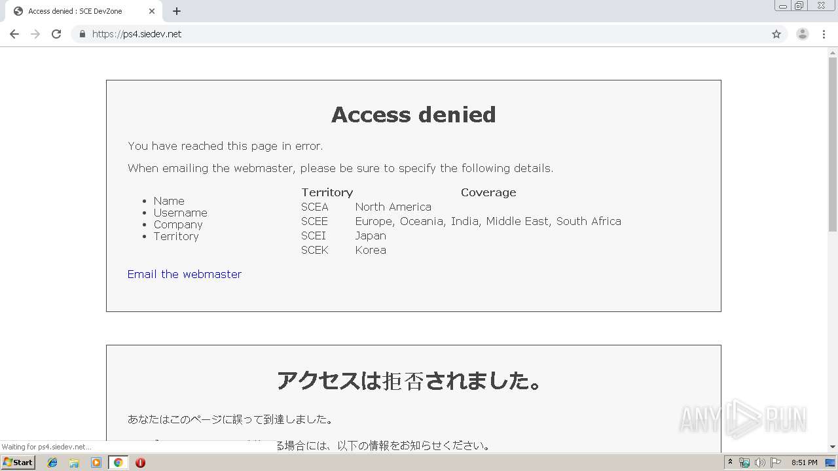The image size is (838, 471).
Task: Open Windows Explorer folder from the taskbar
Action: [x=74, y=462]
